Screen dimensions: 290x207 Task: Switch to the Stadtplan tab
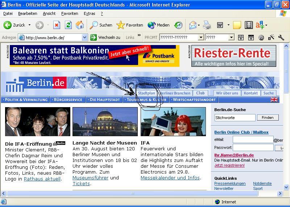(146, 93)
